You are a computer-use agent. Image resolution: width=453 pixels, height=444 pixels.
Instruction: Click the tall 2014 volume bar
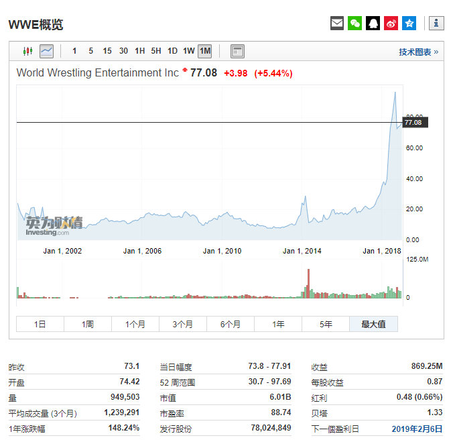click(308, 283)
